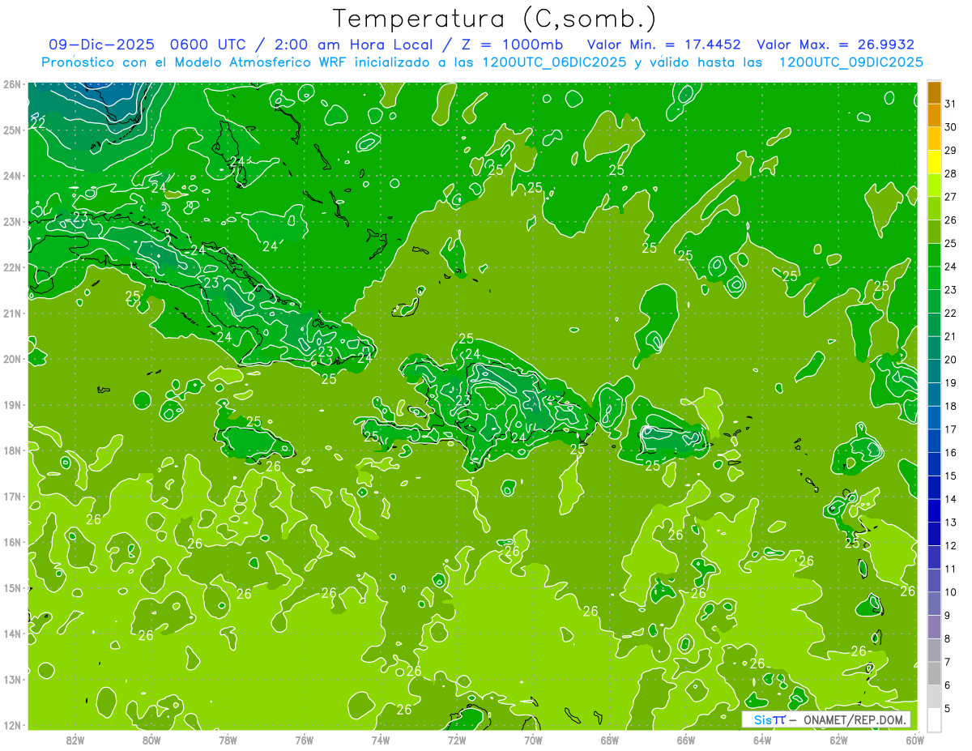The image size is (972, 751).
Task: Click the dark blue swatch between 14 and 15
Action: 934,488
